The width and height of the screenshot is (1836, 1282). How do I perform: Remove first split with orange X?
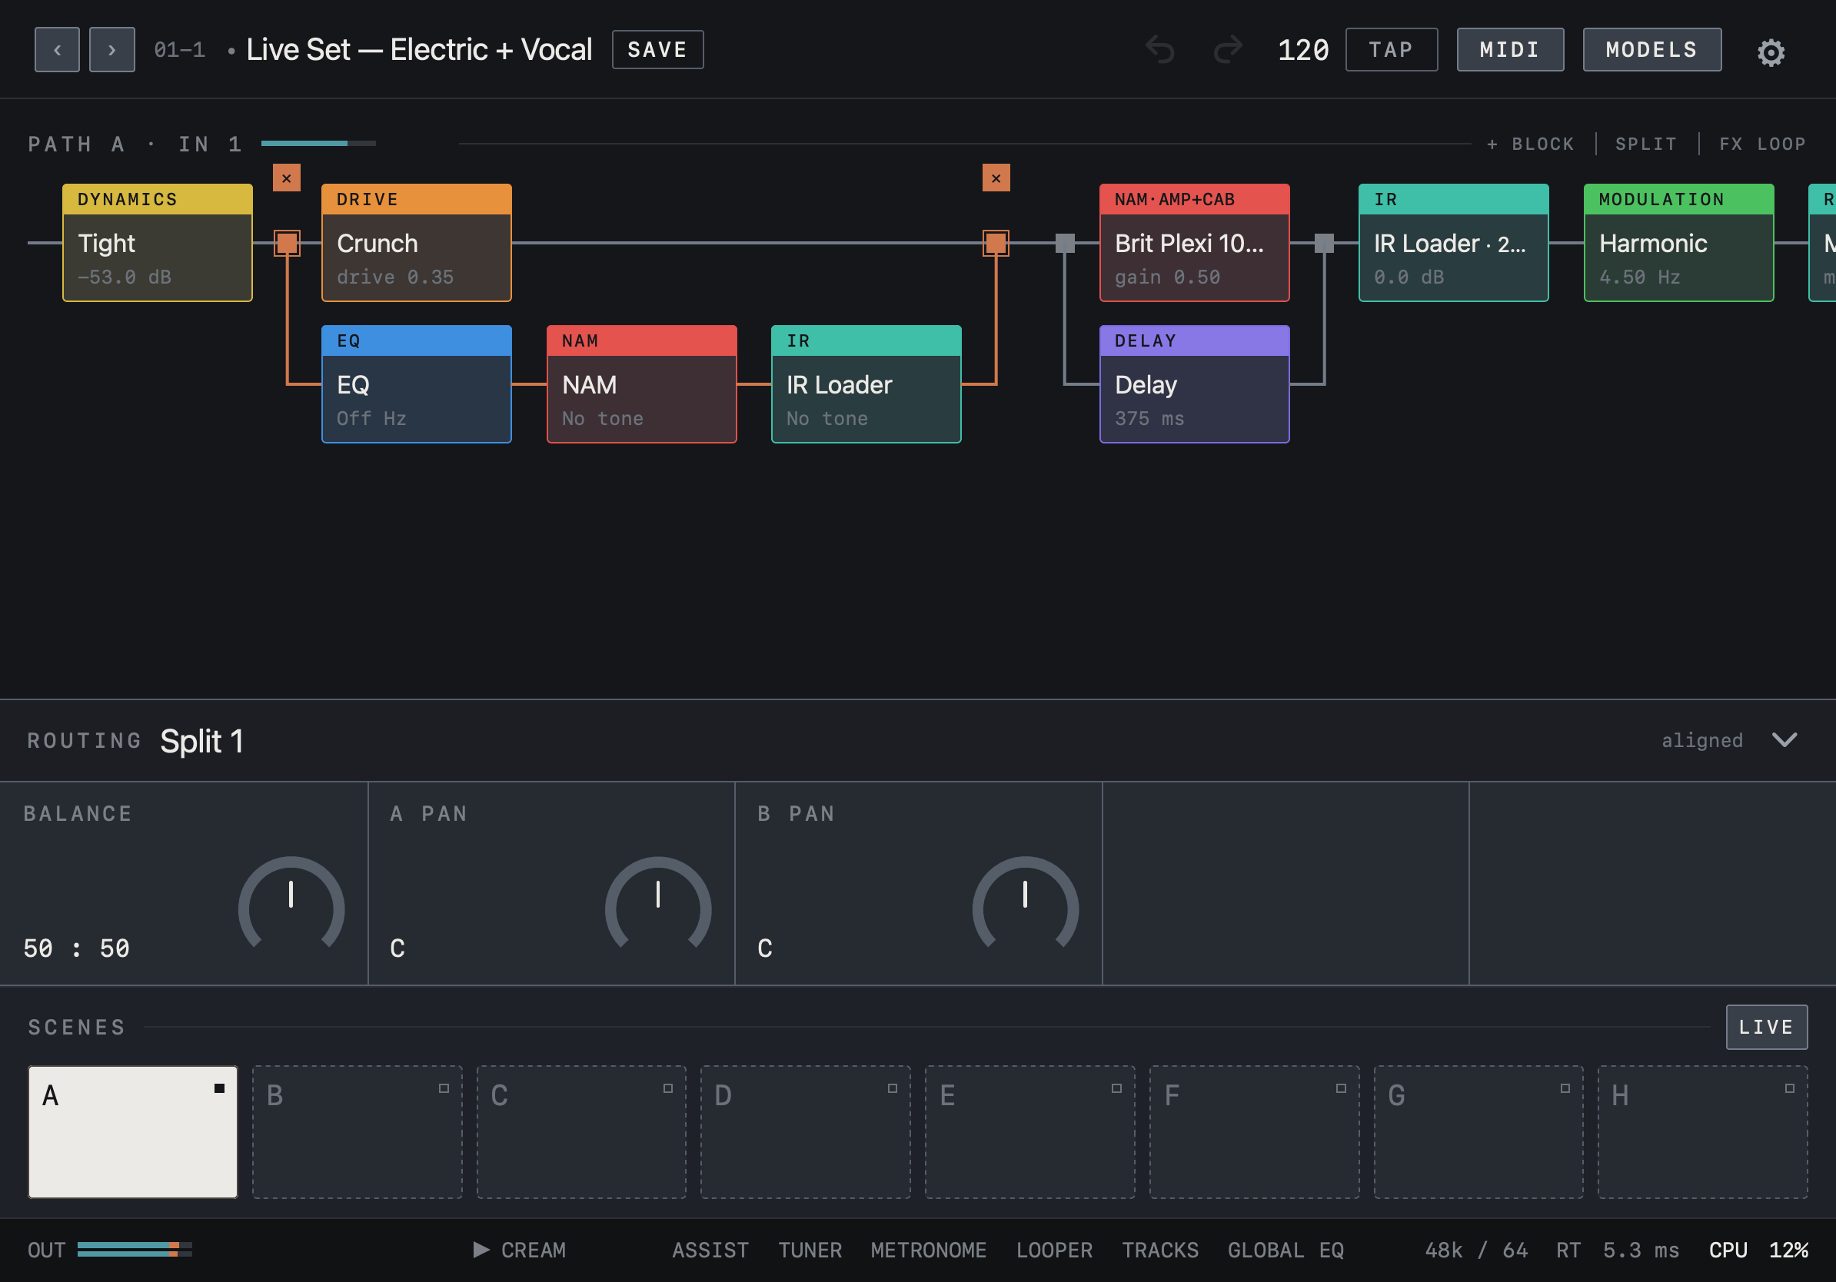pyautogui.click(x=286, y=178)
